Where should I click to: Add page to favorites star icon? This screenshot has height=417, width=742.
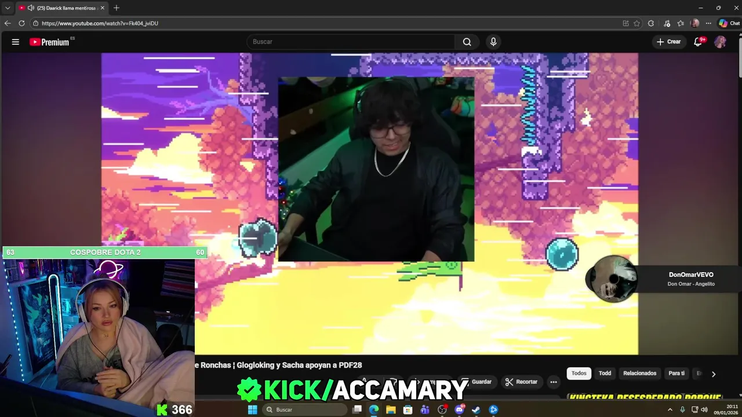(x=636, y=23)
